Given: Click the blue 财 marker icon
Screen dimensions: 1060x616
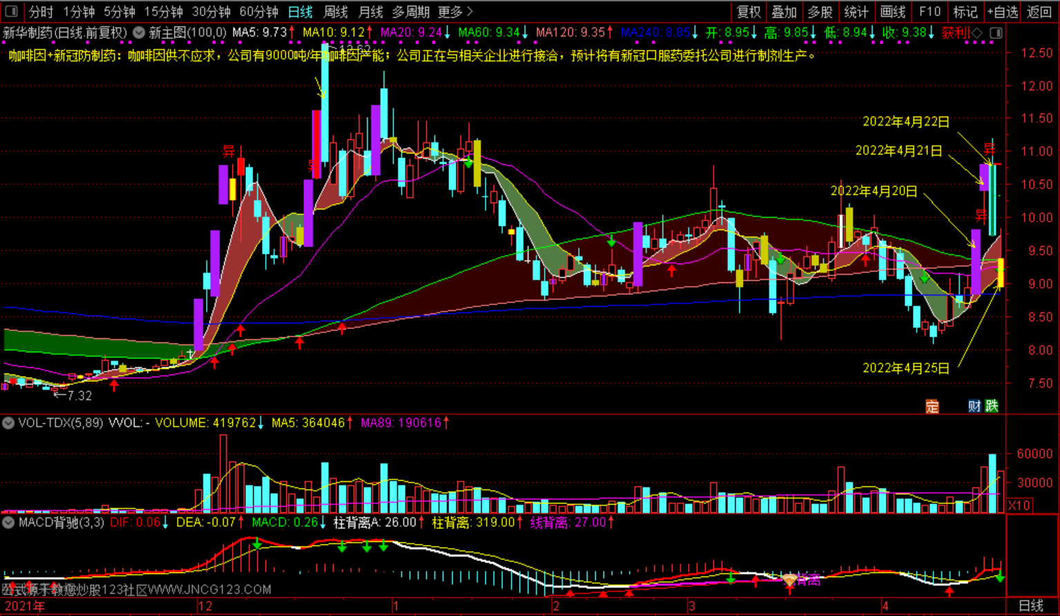Looking at the screenshot, I should click(x=974, y=406).
